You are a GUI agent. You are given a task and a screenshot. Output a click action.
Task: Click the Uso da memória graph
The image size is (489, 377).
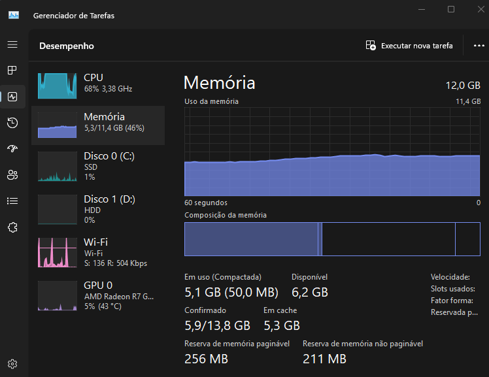332,152
